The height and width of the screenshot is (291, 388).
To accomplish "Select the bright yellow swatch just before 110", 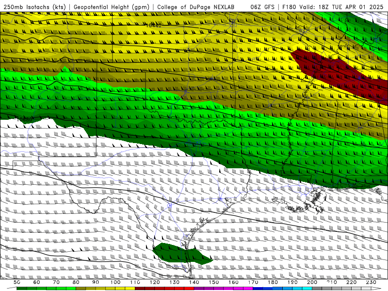I will [x=130, y=289].
